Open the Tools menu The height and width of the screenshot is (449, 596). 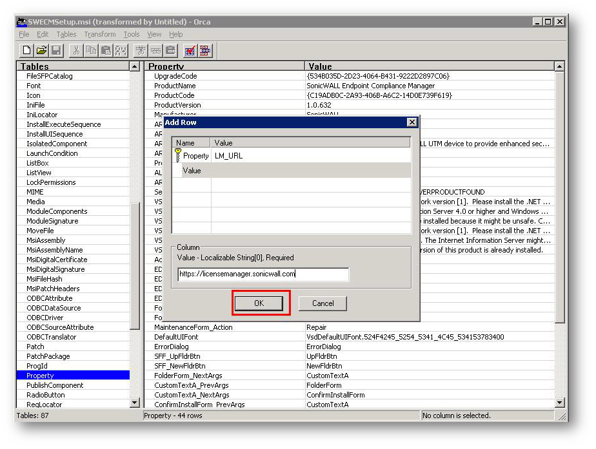click(132, 34)
